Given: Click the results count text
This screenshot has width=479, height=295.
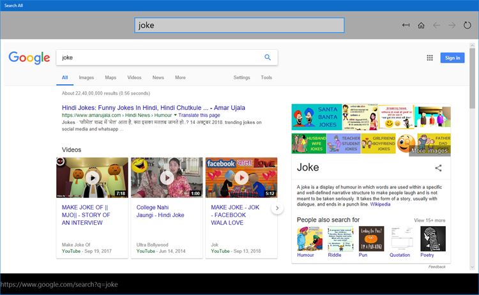Looking at the screenshot, I should [x=105, y=93].
